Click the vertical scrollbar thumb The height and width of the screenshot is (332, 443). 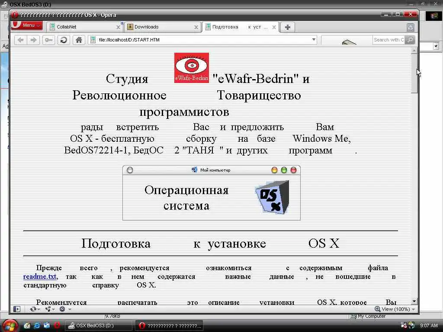(414, 73)
